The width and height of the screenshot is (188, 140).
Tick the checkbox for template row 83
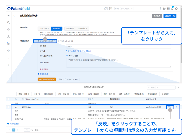pos(8,107)
